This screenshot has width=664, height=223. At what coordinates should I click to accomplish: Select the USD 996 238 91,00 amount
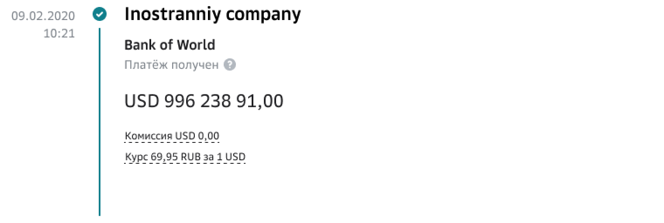(x=204, y=101)
